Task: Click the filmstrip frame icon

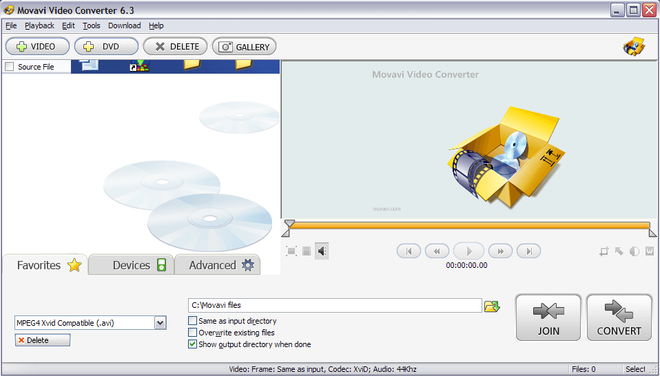Action: pos(307,251)
